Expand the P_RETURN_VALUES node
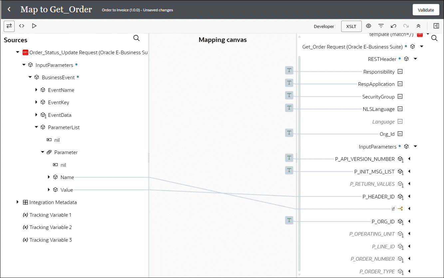 (x=409, y=184)
